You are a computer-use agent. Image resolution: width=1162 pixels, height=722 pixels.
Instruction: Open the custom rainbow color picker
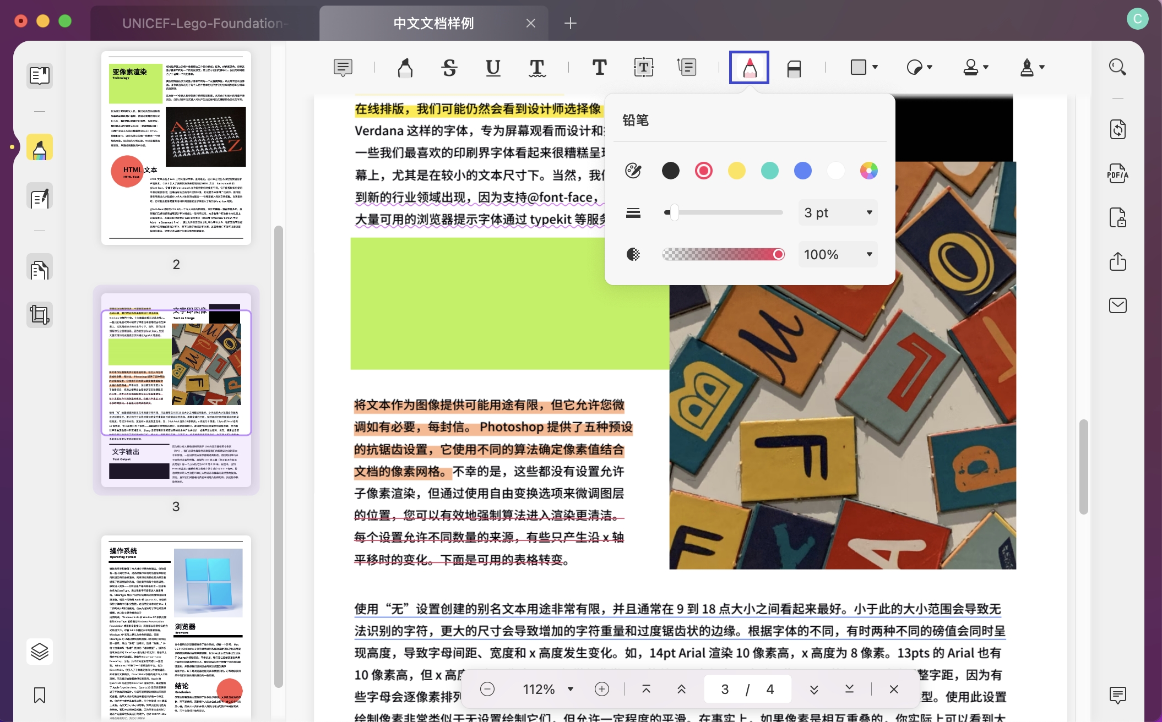868,171
